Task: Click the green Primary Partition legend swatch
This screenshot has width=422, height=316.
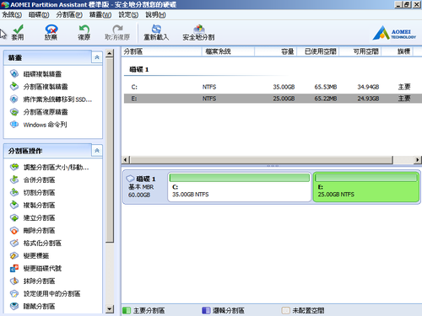Action: coord(127,310)
